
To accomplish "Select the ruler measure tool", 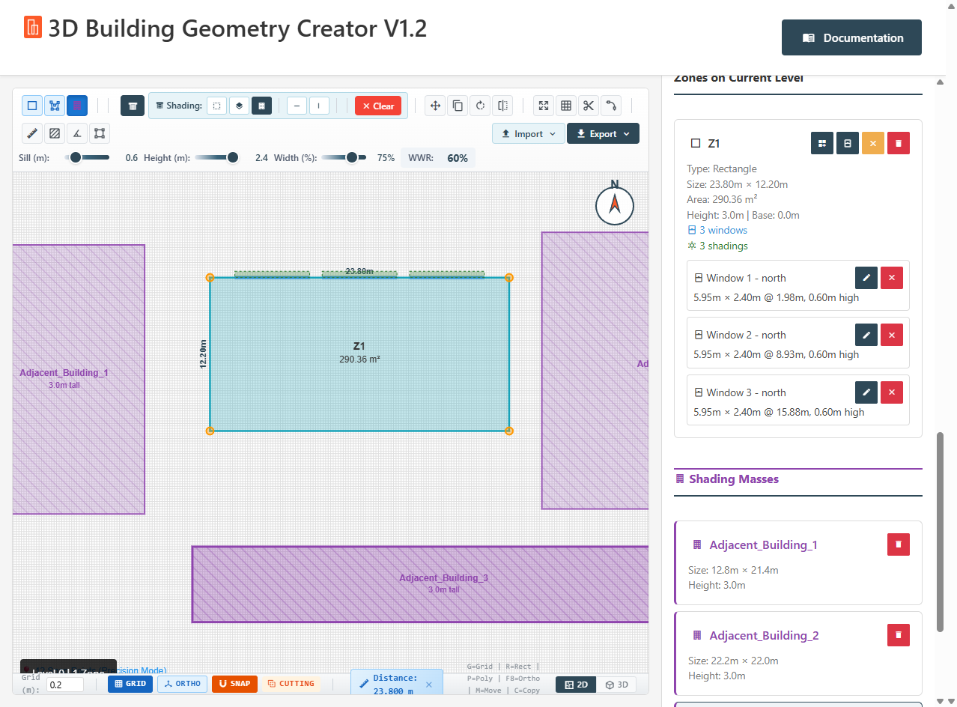I will [32, 134].
